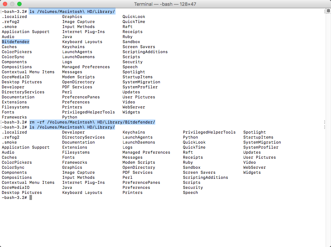Click the blinking cursor at the bash prompt
The height and width of the screenshot is (247, 331).
point(31,197)
